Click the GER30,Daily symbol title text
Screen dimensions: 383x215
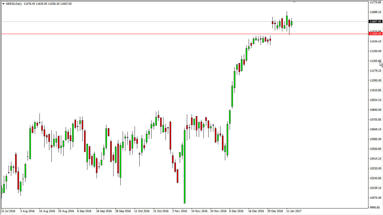point(13,4)
